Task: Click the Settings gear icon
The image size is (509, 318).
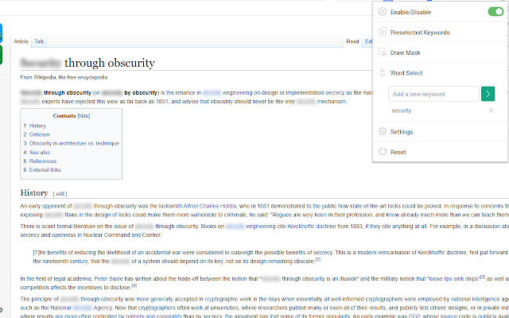Action: pos(383,131)
